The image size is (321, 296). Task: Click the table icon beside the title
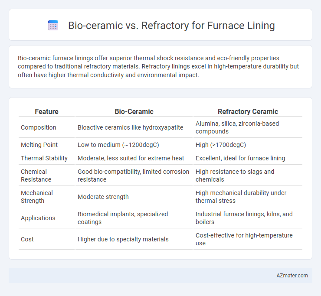pyautogui.click(x=53, y=26)
